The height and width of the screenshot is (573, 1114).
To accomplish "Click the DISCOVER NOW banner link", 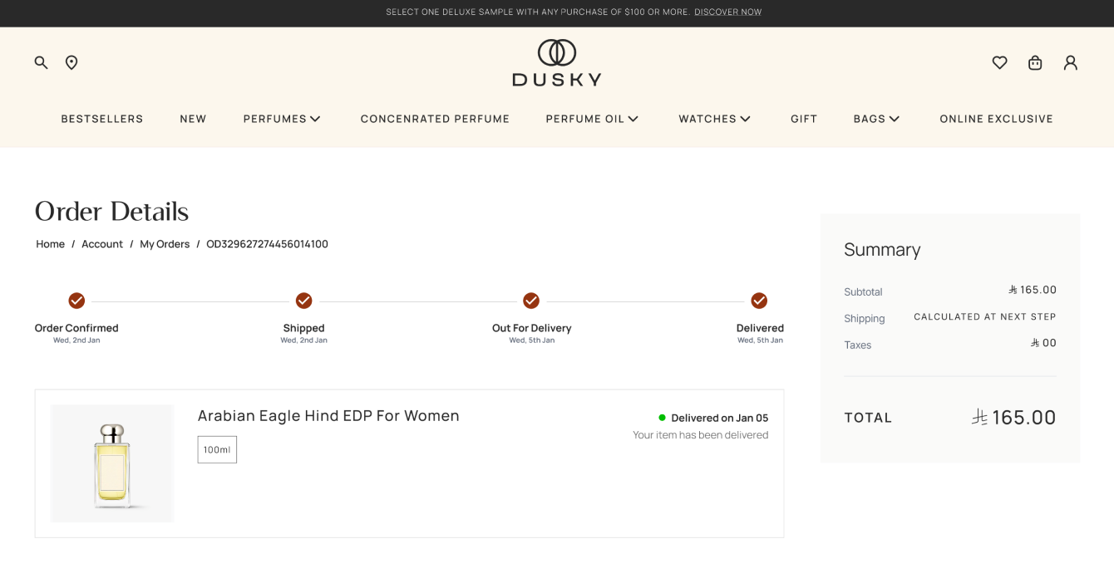I will (x=727, y=12).
